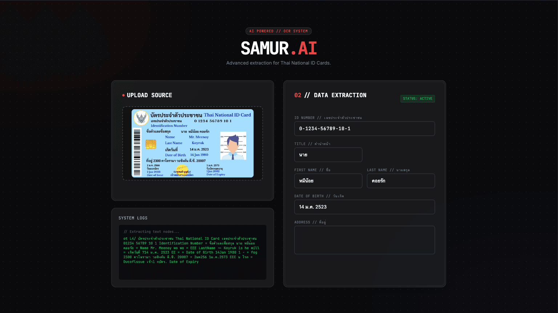The width and height of the screenshot is (558, 313).
Task: Click the Status: Active badge
Action: 417,99
